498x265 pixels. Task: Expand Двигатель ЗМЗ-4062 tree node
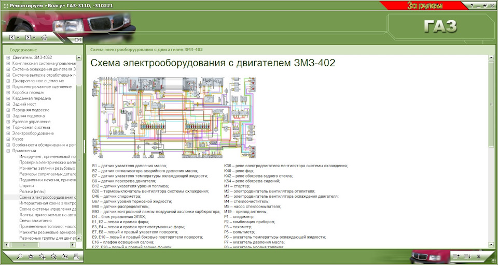[8, 57]
